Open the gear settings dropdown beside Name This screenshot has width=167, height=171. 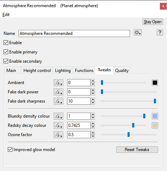tap(138, 32)
